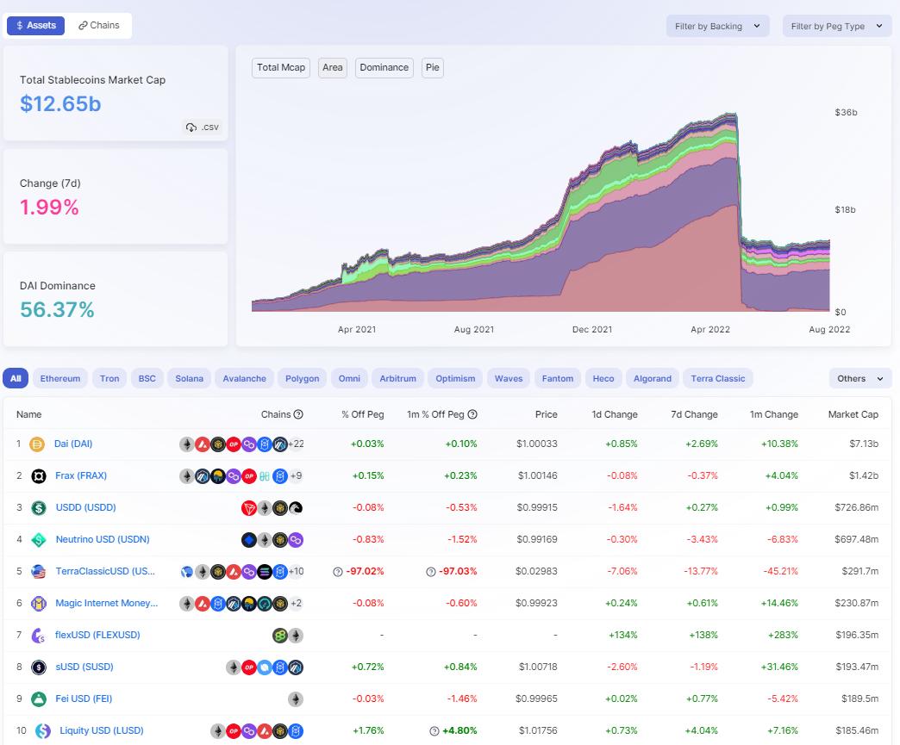The height and width of the screenshot is (745, 900).
Task: Sort the table by Market Cap header
Action: (x=853, y=414)
